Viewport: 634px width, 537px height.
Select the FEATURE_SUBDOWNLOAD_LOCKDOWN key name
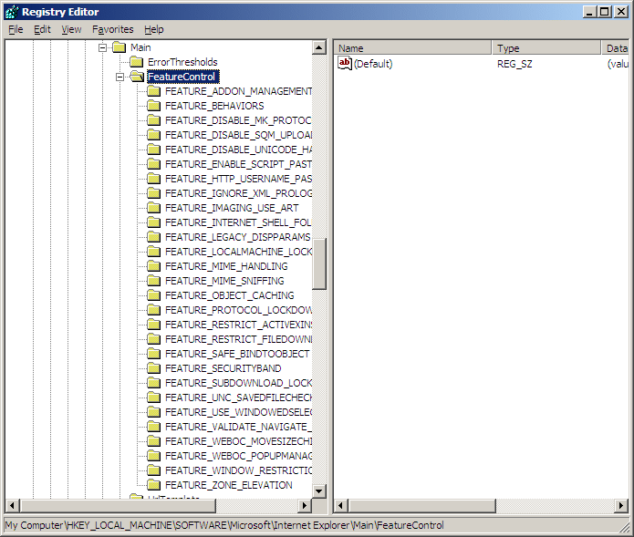tap(238, 383)
